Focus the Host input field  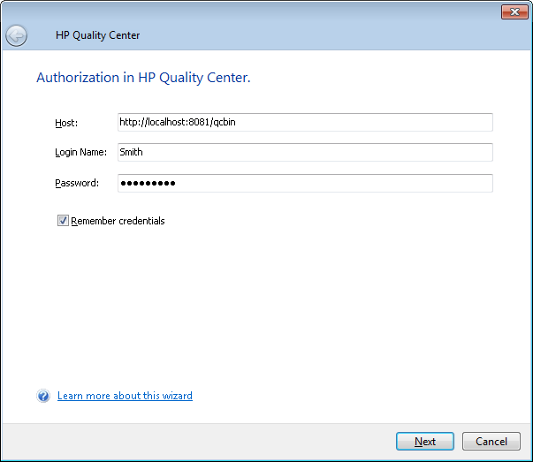[305, 123]
